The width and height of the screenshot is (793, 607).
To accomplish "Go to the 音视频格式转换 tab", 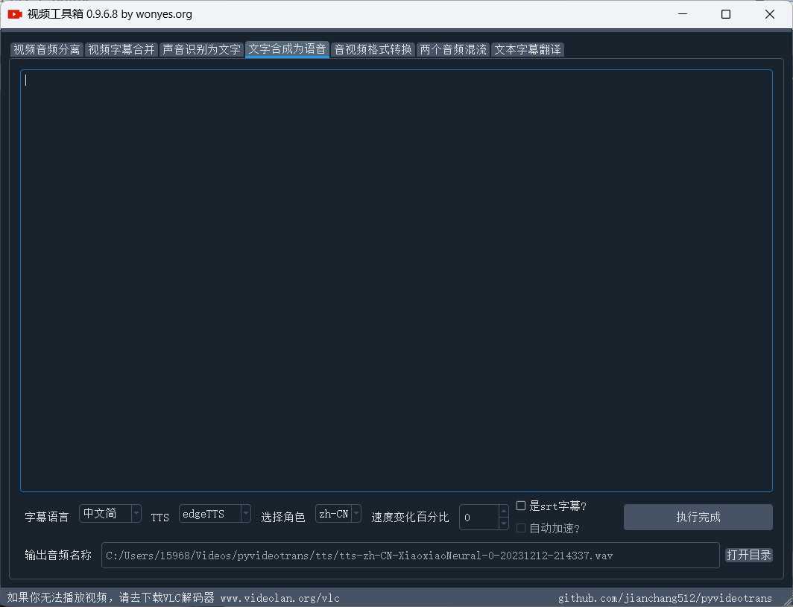I will (373, 50).
